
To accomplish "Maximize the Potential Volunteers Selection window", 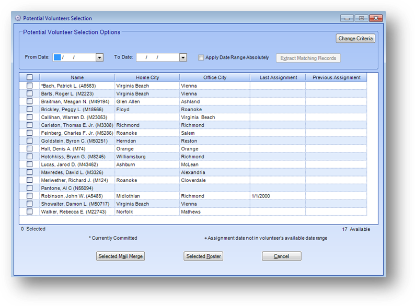I will (361, 18).
